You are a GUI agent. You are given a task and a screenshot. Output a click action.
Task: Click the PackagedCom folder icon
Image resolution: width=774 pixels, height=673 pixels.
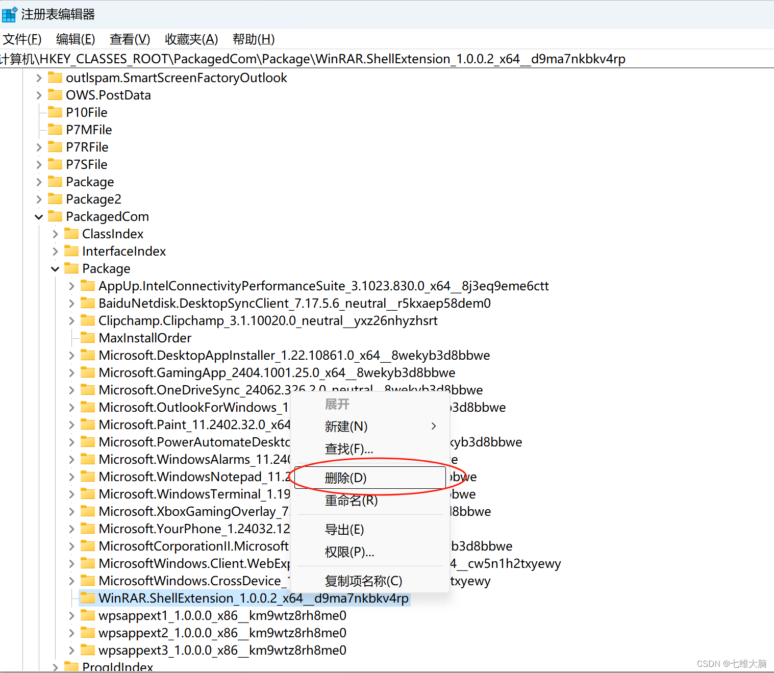point(55,216)
